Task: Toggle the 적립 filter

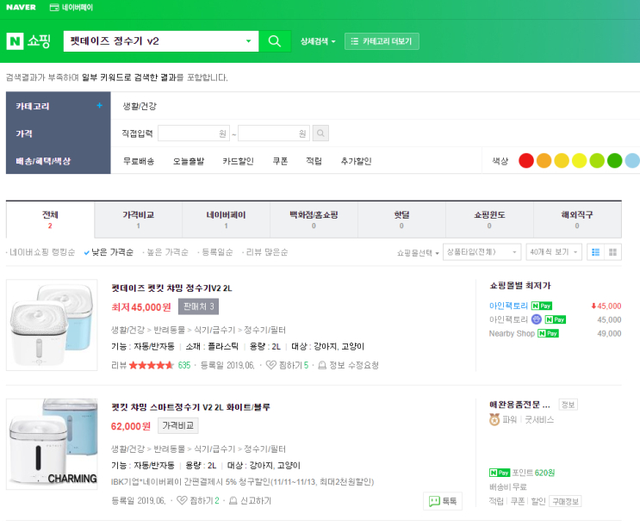Action: click(314, 161)
